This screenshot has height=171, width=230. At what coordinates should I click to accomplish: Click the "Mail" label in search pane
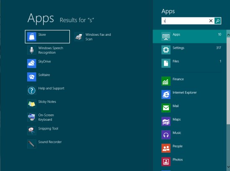coord(176,106)
